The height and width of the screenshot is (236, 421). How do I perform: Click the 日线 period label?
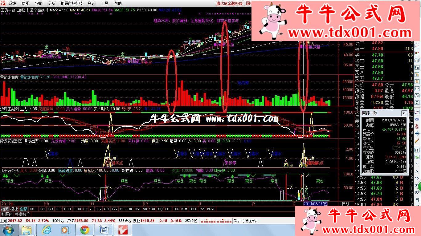[x=346, y=204]
